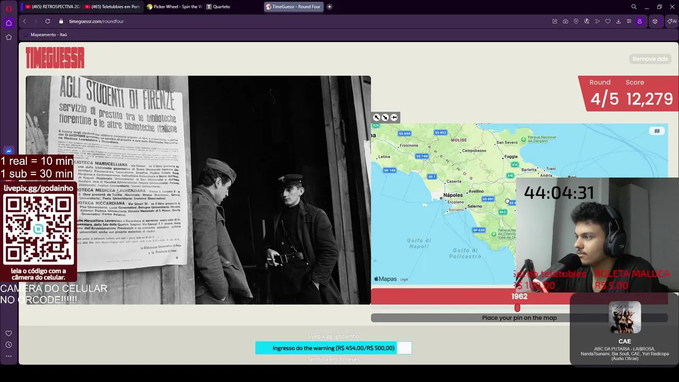Click the translate page icon
The width and height of the screenshot is (679, 382).
587,21
